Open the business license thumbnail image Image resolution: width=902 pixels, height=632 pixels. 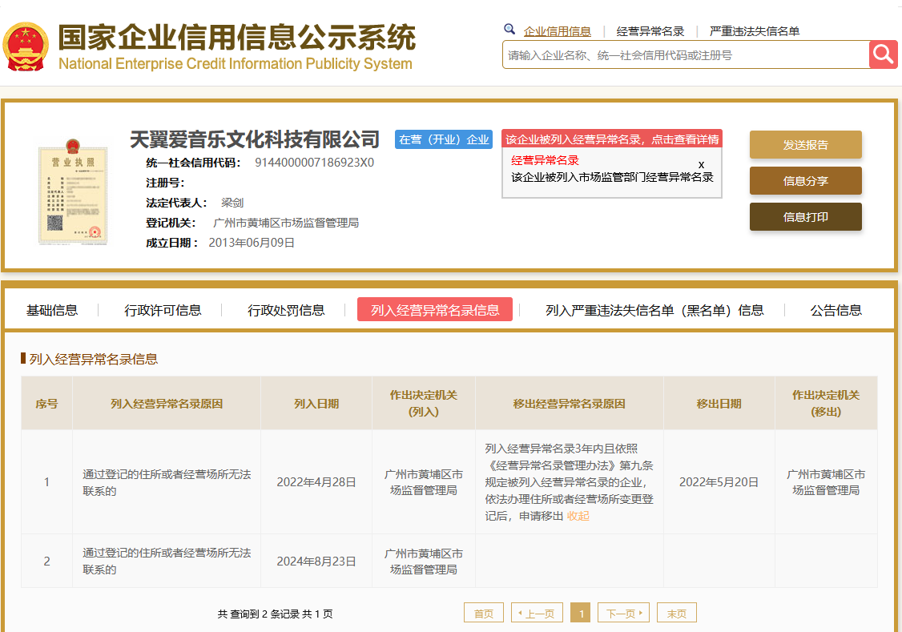tap(72, 192)
